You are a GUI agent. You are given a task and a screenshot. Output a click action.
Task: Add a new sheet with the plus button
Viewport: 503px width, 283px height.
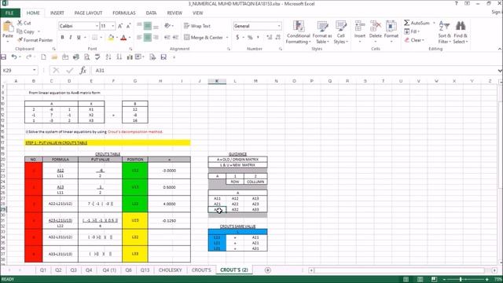[267, 270]
